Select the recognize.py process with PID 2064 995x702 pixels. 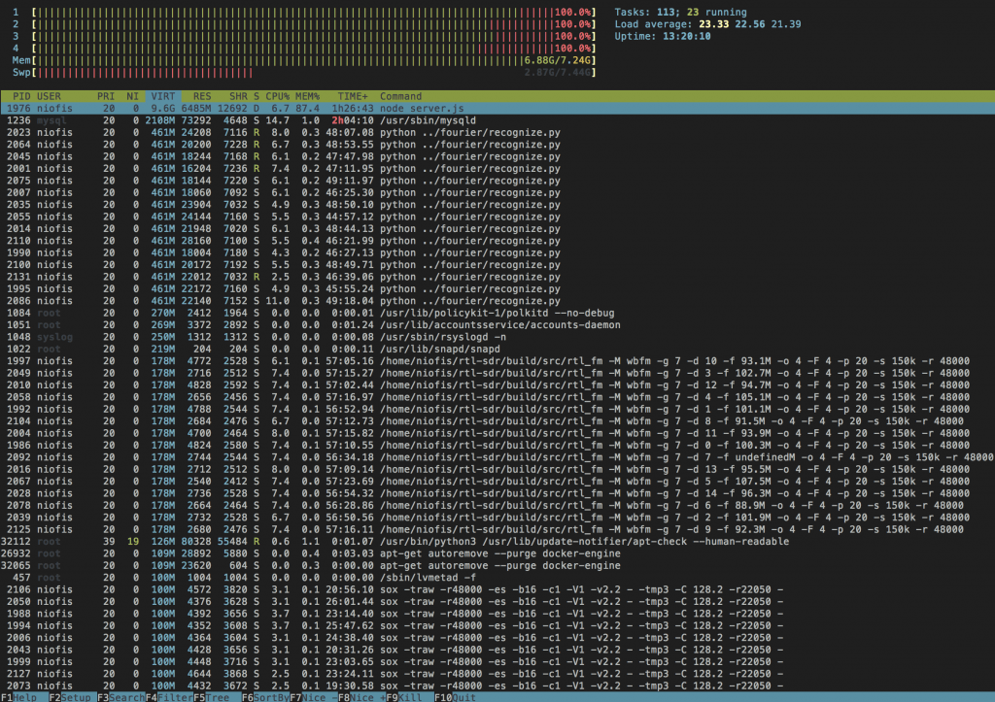(x=497, y=145)
